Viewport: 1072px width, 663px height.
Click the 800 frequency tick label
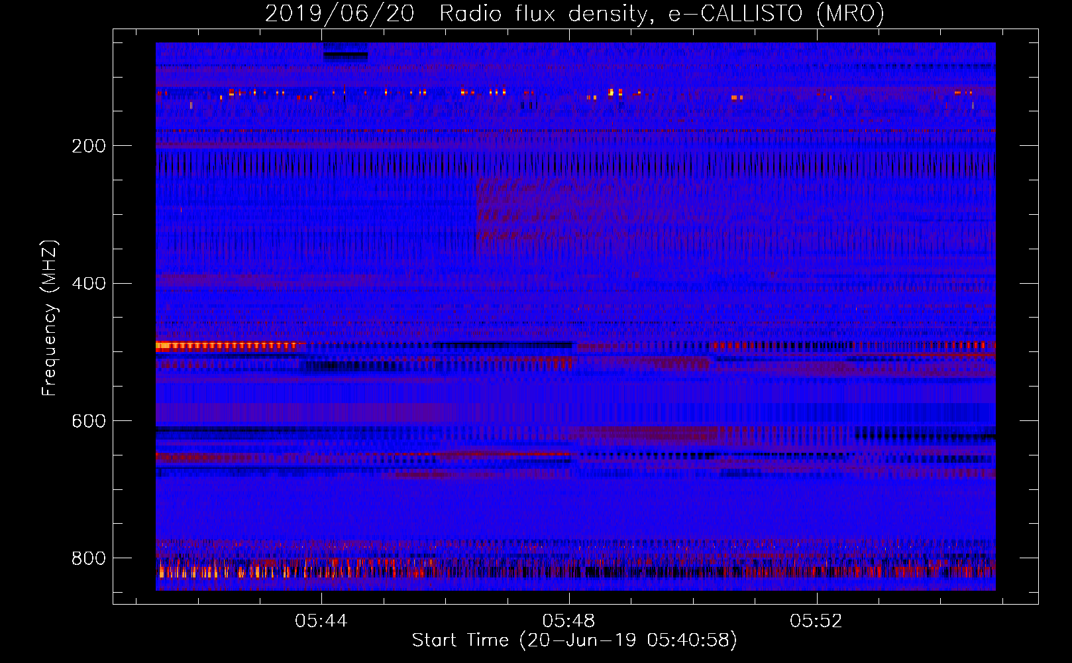[x=89, y=558]
